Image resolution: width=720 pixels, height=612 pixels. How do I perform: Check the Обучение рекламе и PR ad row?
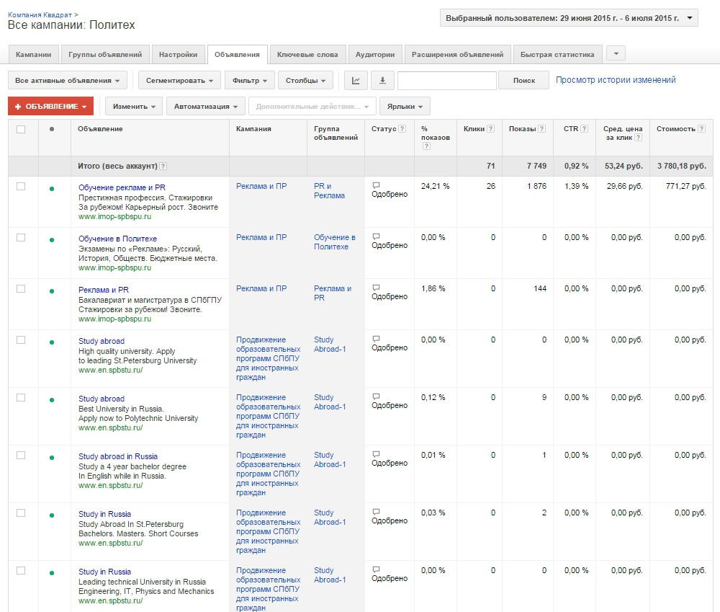point(21,186)
